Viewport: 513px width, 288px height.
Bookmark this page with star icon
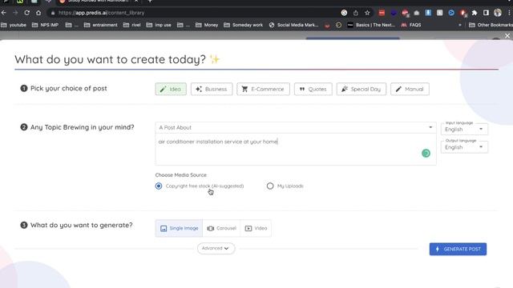tap(367, 13)
